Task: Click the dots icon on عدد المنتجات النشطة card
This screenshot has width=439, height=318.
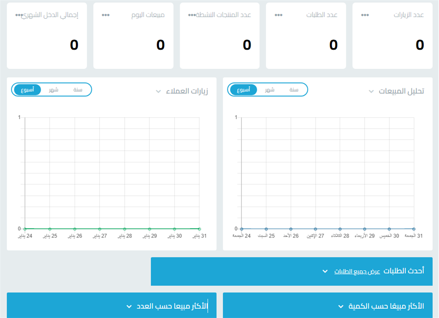Action: [192, 15]
